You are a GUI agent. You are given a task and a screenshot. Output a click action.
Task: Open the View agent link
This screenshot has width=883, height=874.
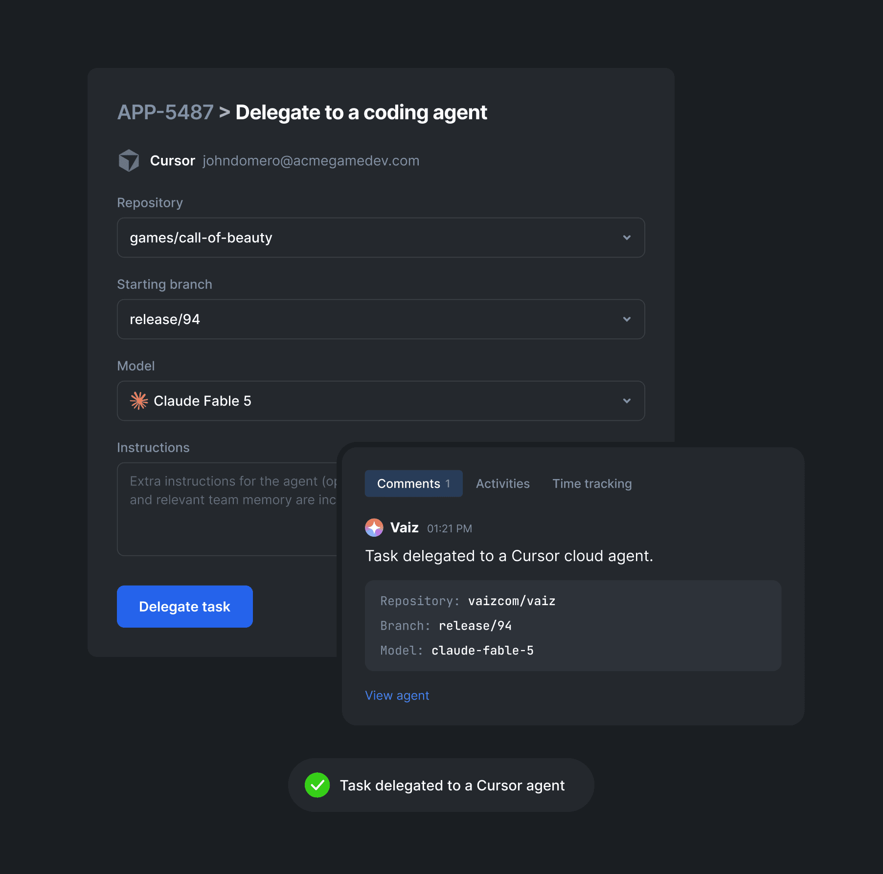pos(397,695)
